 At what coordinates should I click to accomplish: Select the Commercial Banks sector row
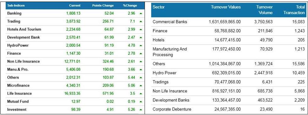[x=229, y=22]
